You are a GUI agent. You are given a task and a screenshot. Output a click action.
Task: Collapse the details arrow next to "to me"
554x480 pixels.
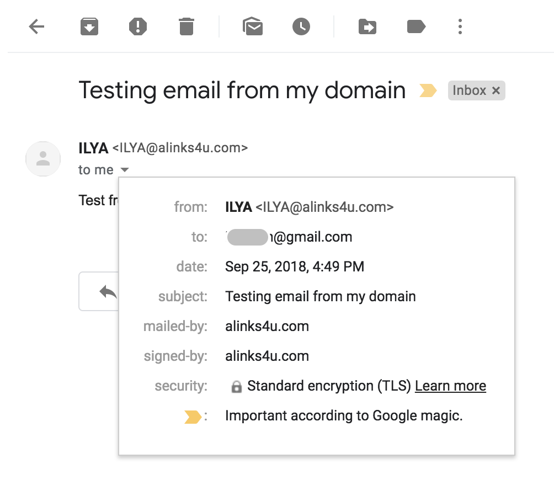[125, 170]
